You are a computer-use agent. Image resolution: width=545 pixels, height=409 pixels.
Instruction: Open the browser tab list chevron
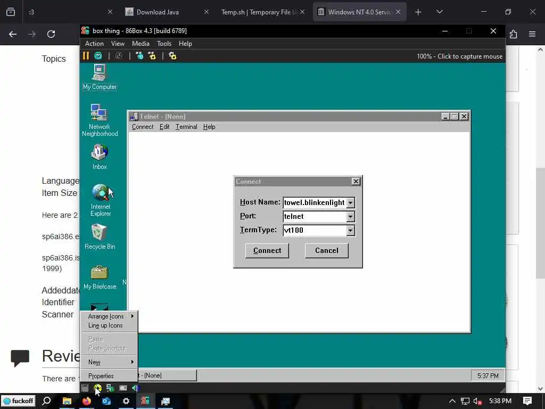439,12
